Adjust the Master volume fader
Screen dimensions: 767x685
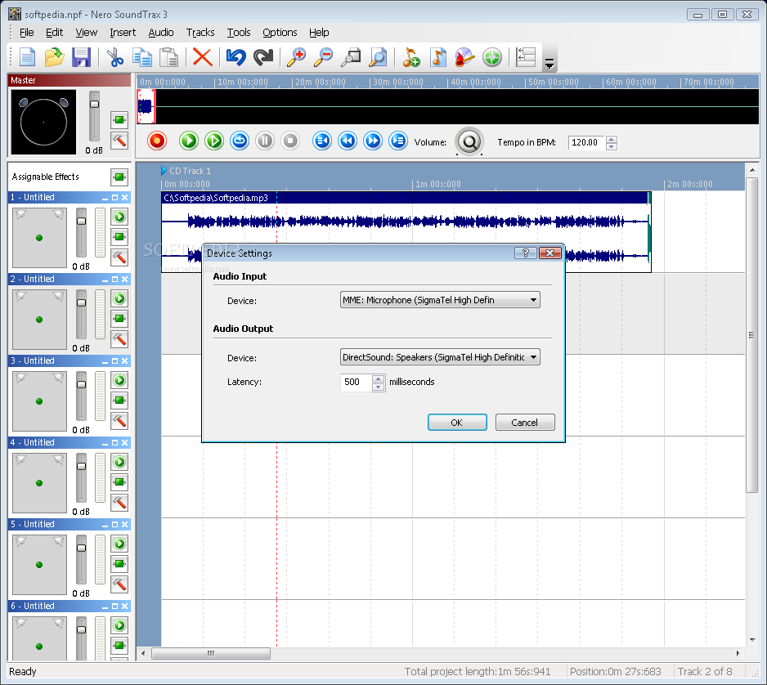tap(94, 104)
